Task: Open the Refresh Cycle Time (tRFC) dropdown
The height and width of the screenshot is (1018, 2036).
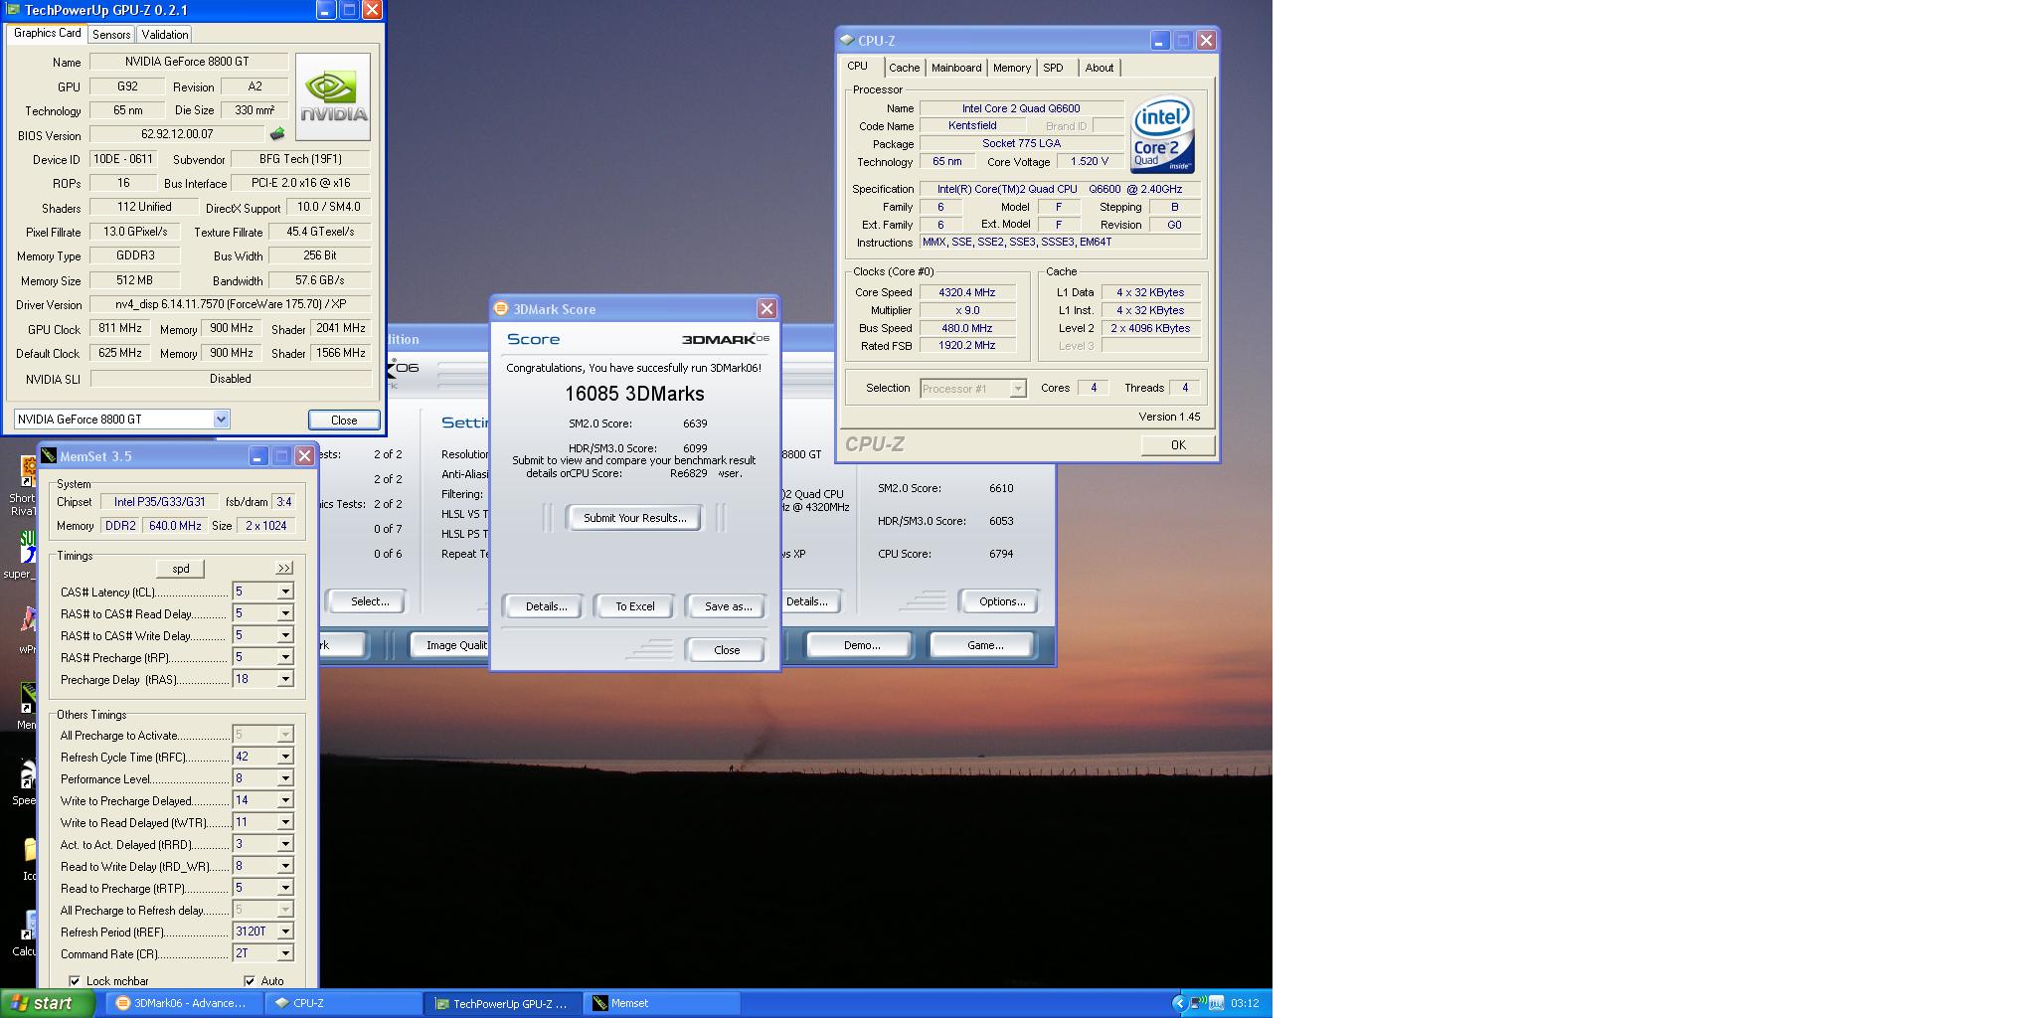Action: [284, 757]
